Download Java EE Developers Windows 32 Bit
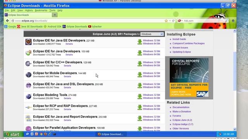Viewport: 248px width, 139px height. tap(152, 41)
